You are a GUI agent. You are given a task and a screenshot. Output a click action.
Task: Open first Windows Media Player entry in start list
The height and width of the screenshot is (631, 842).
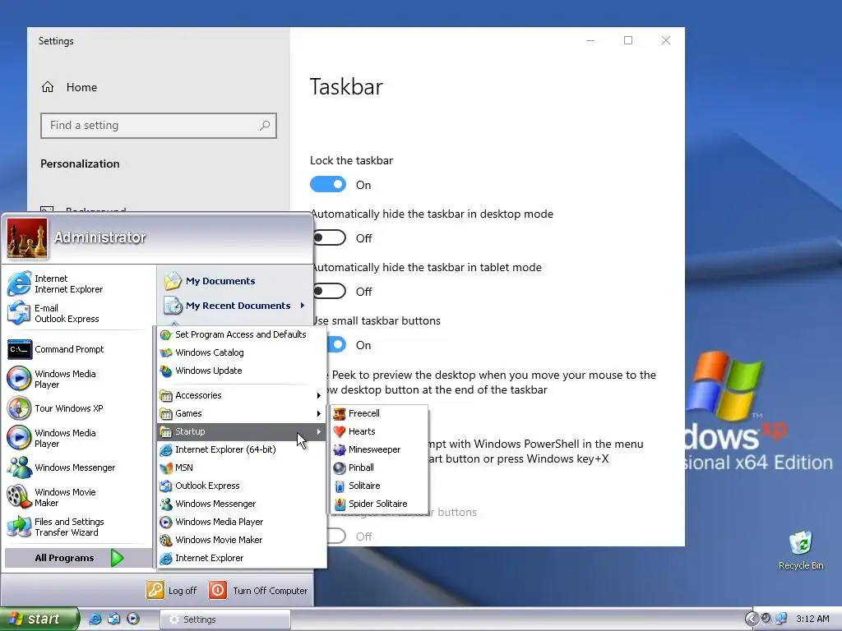(78, 379)
